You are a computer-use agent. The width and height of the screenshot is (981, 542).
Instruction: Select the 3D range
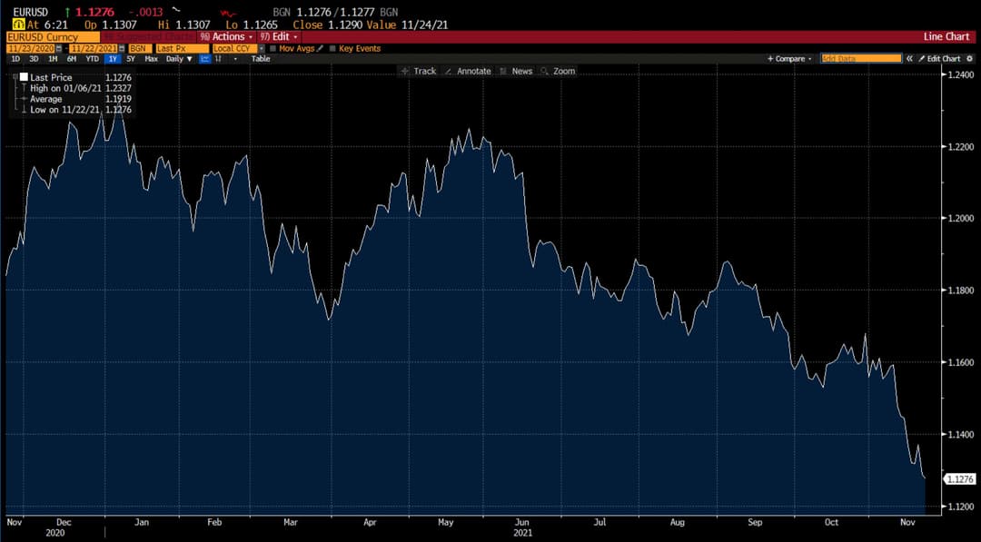click(34, 59)
